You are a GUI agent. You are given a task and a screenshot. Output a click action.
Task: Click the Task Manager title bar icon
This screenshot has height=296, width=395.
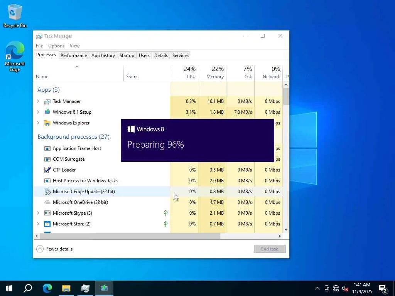coord(39,36)
